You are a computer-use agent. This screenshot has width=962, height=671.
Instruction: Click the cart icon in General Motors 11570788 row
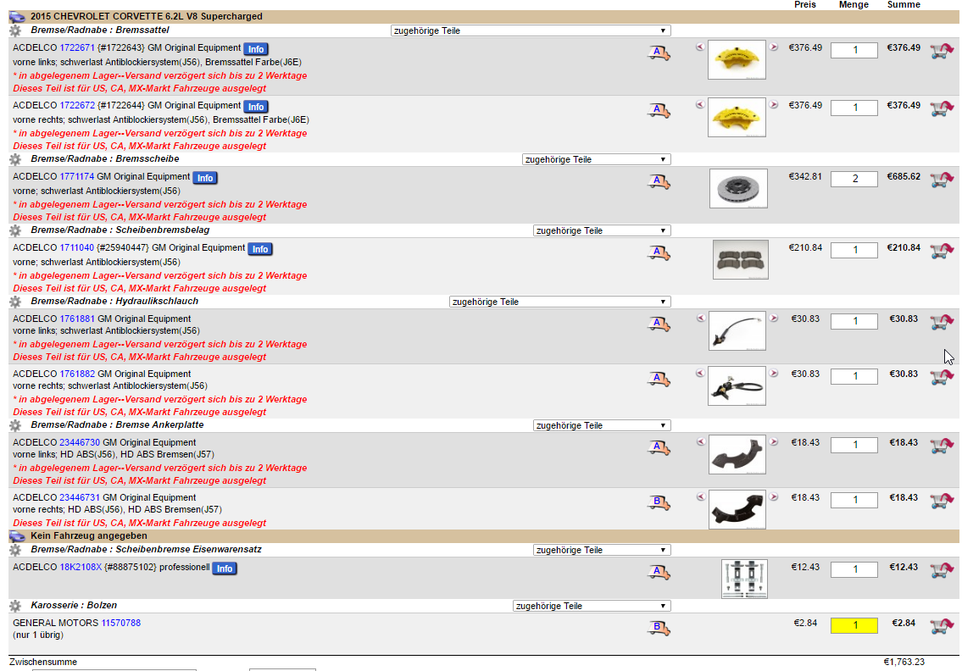click(940, 627)
